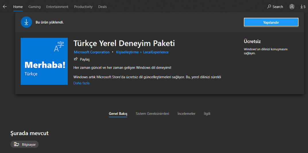Expand the description with Daha fazla
The width and height of the screenshot is (308, 153).
[81, 83]
